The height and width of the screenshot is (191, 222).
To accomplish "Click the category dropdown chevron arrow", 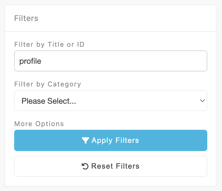I will [x=202, y=101].
